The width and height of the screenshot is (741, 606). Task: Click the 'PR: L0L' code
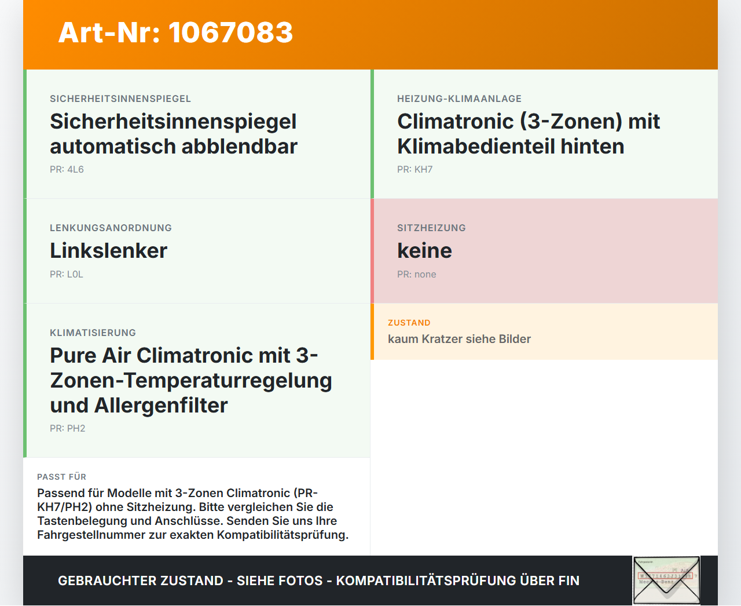[x=67, y=274]
